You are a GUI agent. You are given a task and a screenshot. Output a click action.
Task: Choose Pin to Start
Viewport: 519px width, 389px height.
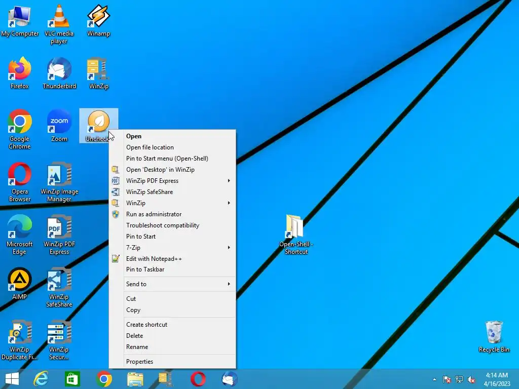(x=172, y=236)
